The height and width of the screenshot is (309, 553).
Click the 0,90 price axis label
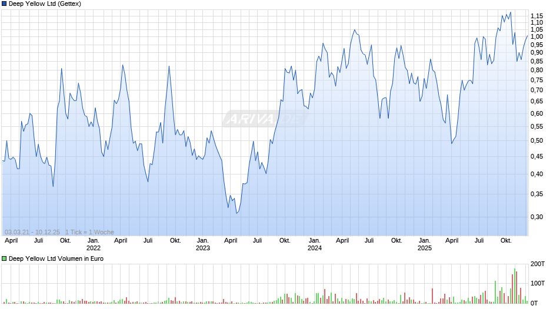pyautogui.click(x=537, y=52)
